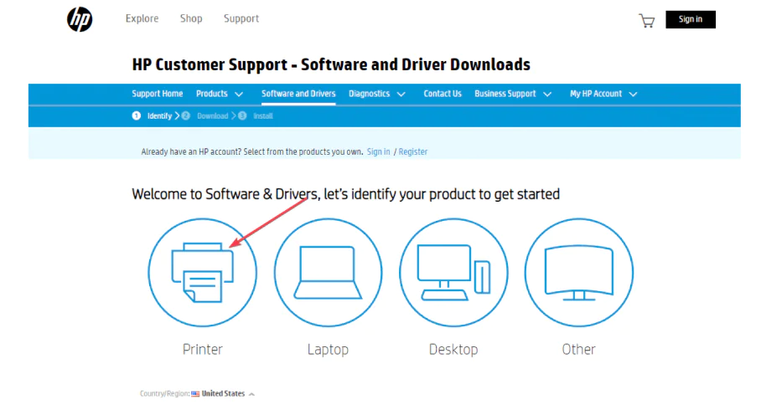Open the Business Support dropdown
Image resolution: width=761 pixels, height=415 pixels.
point(513,94)
